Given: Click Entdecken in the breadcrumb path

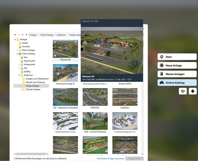Looking at the screenshot, I should pos(61,35).
